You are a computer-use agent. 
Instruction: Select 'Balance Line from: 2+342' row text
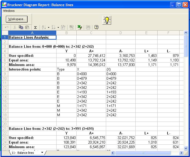51,129
